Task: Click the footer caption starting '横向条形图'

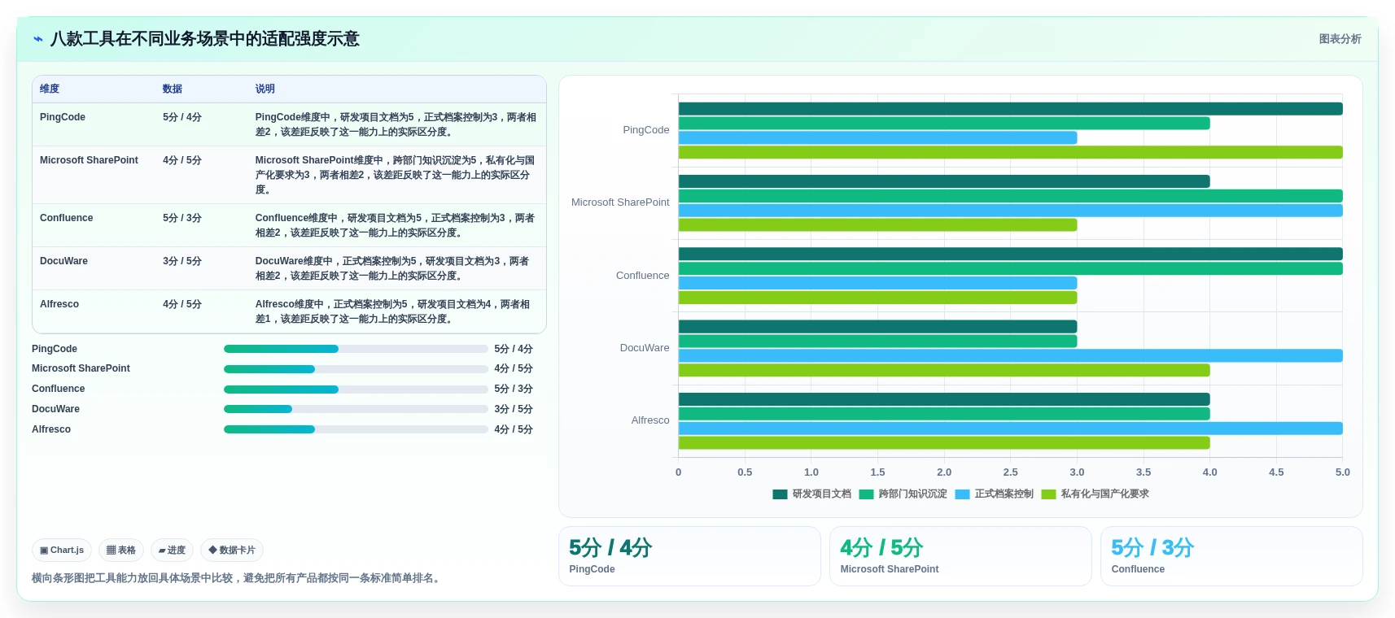Action: [238, 578]
